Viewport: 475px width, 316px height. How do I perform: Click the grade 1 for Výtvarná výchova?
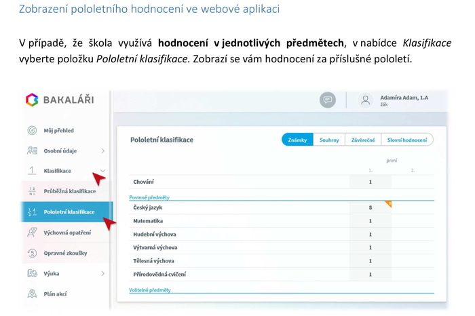click(370, 248)
